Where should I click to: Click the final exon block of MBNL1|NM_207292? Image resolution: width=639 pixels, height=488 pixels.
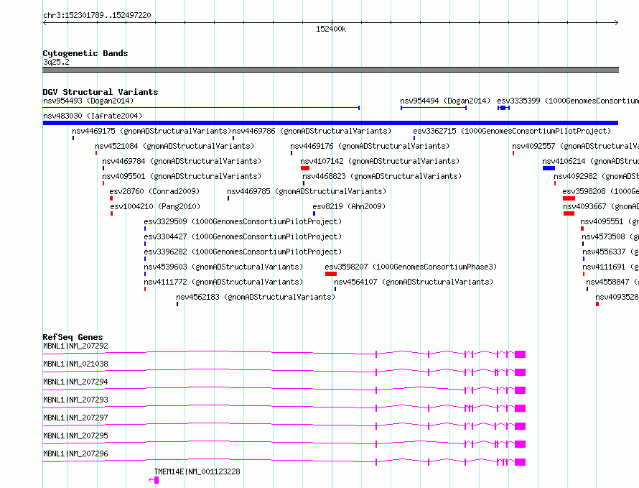pyautogui.click(x=520, y=354)
